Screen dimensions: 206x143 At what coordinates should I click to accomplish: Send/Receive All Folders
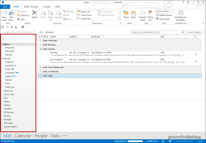[x=181, y=16]
